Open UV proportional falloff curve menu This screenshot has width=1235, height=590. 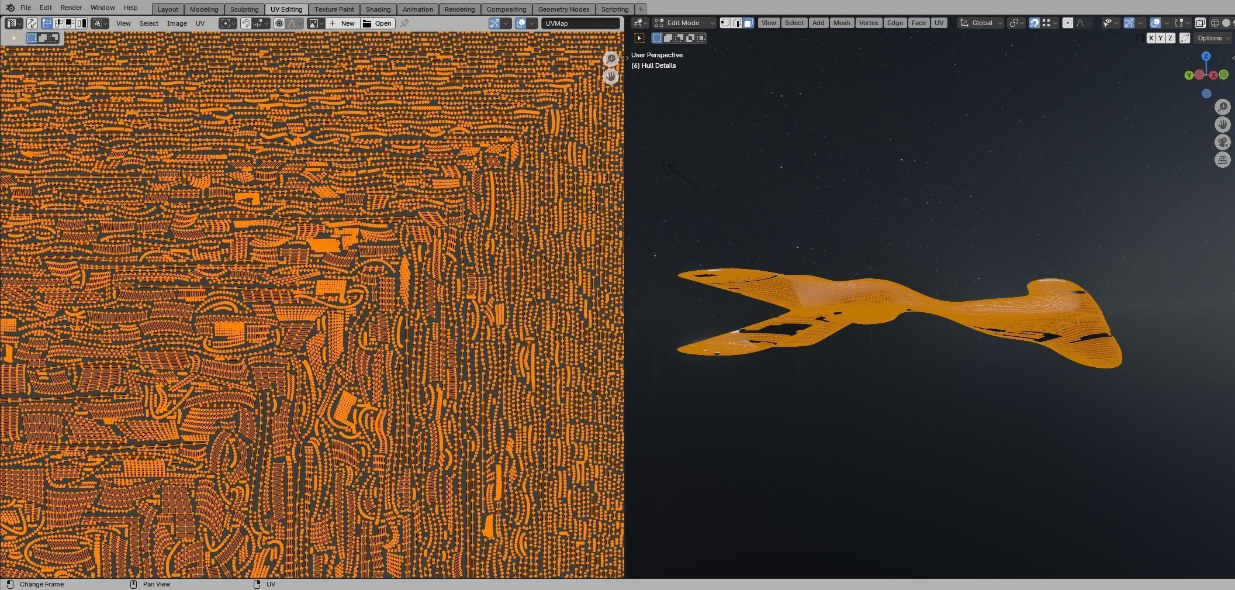pos(295,23)
